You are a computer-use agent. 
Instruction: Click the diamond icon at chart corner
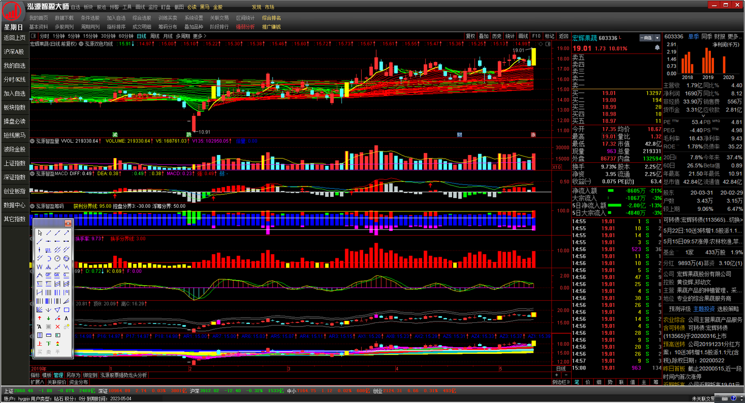[540, 44]
